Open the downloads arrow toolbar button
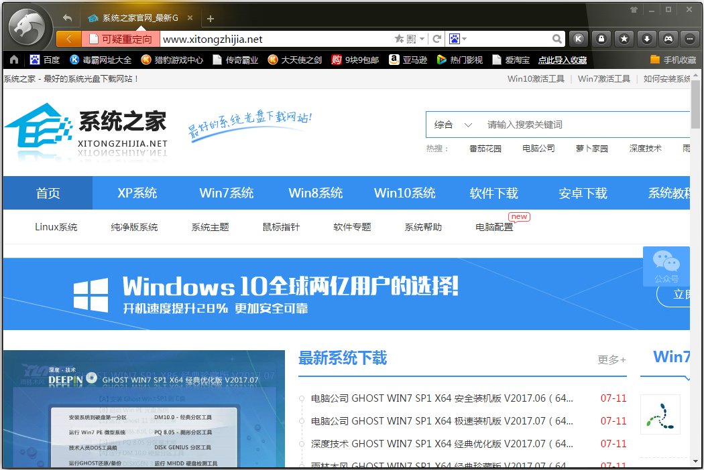 [646, 39]
